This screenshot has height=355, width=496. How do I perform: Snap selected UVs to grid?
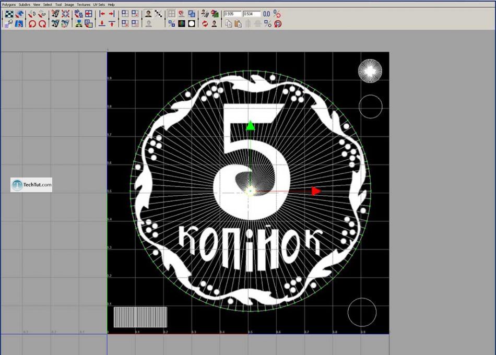tap(89, 14)
